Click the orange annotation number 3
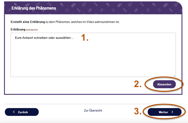188x123 pixels. click(x=138, y=111)
